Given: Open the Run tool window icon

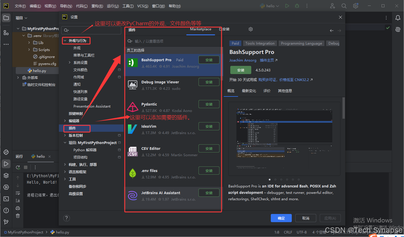Looking at the screenshot, I should coord(6,164).
